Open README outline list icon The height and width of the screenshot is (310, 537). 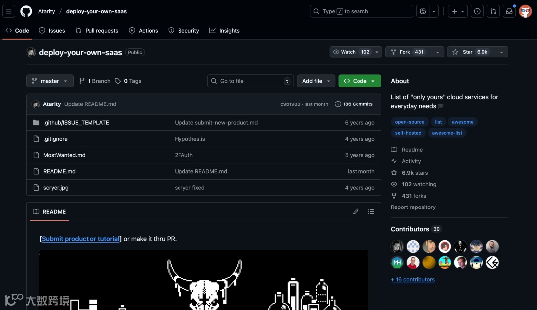click(x=371, y=211)
